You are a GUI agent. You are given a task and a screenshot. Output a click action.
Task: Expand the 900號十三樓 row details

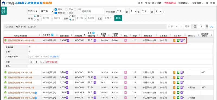coord(5,87)
